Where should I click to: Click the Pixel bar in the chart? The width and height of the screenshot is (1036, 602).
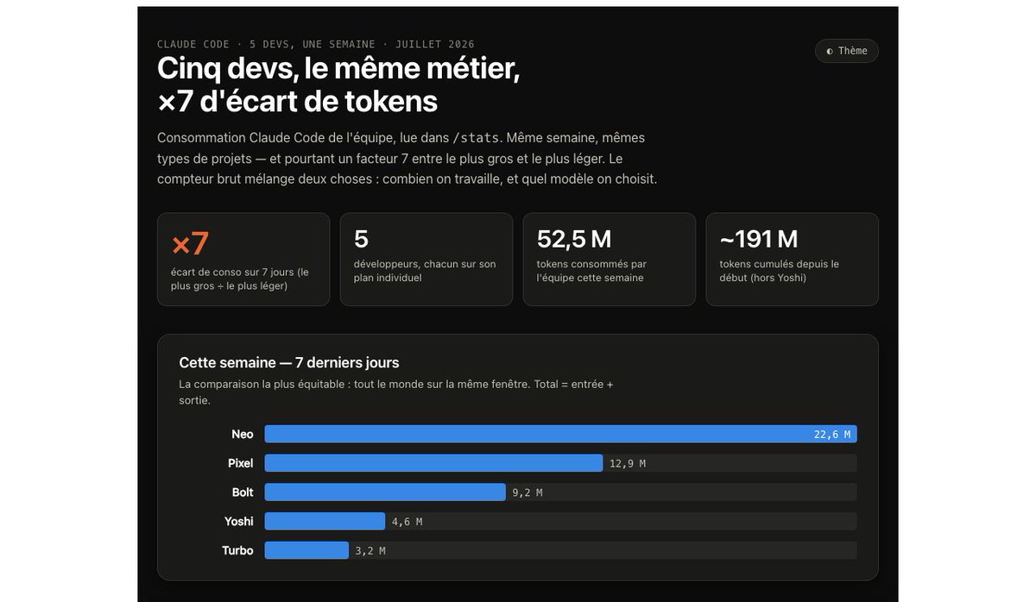click(433, 463)
